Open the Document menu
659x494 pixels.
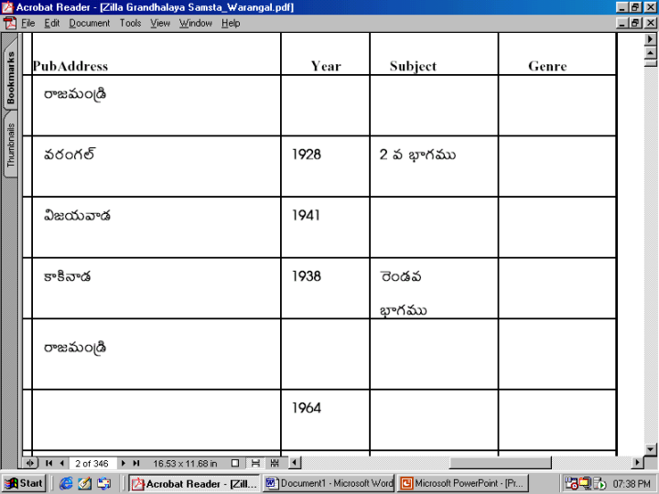(x=89, y=23)
